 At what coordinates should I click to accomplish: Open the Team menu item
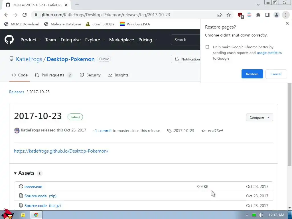pos(51,40)
